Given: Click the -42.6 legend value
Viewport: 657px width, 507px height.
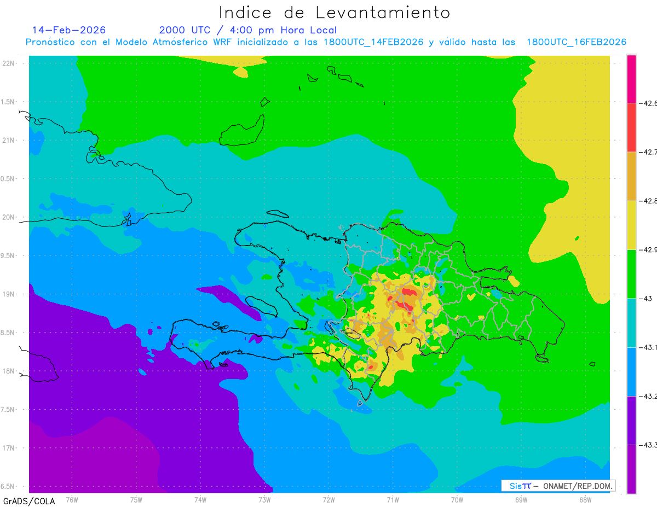Looking at the screenshot, I should (648, 103).
